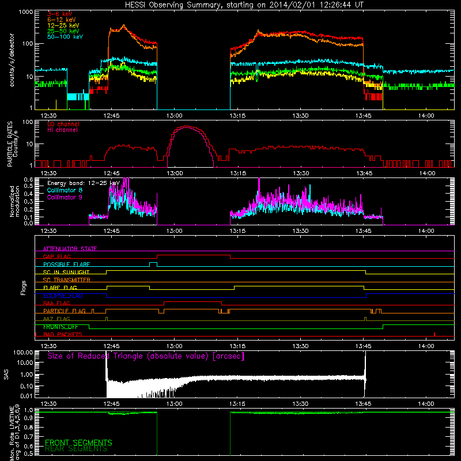Select the POSSIBLE FLARE flag label
This screenshot has height=461, width=461.
coord(66,264)
